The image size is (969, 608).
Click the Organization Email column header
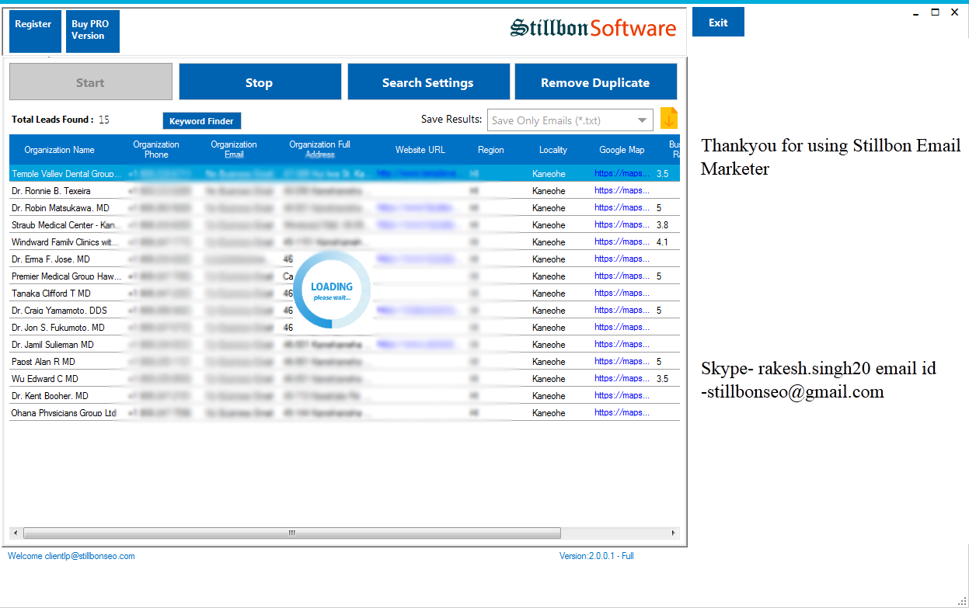pos(234,150)
